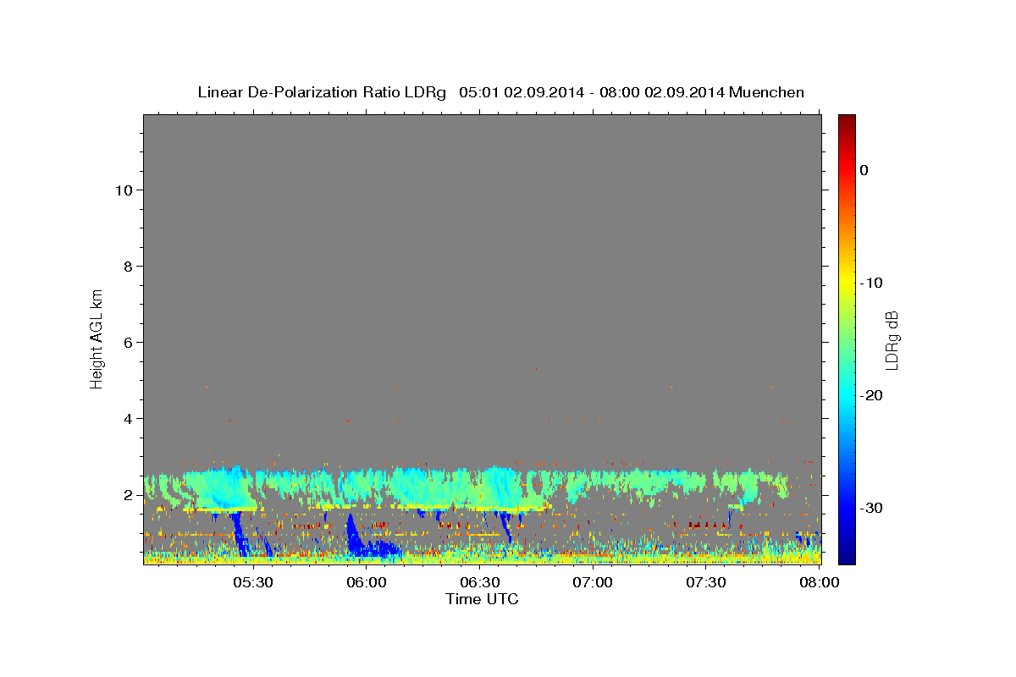
Task: Click the 'LDRg dB' colorbar label
Action: point(891,340)
